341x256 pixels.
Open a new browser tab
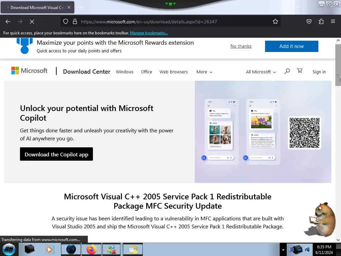coord(81,7)
